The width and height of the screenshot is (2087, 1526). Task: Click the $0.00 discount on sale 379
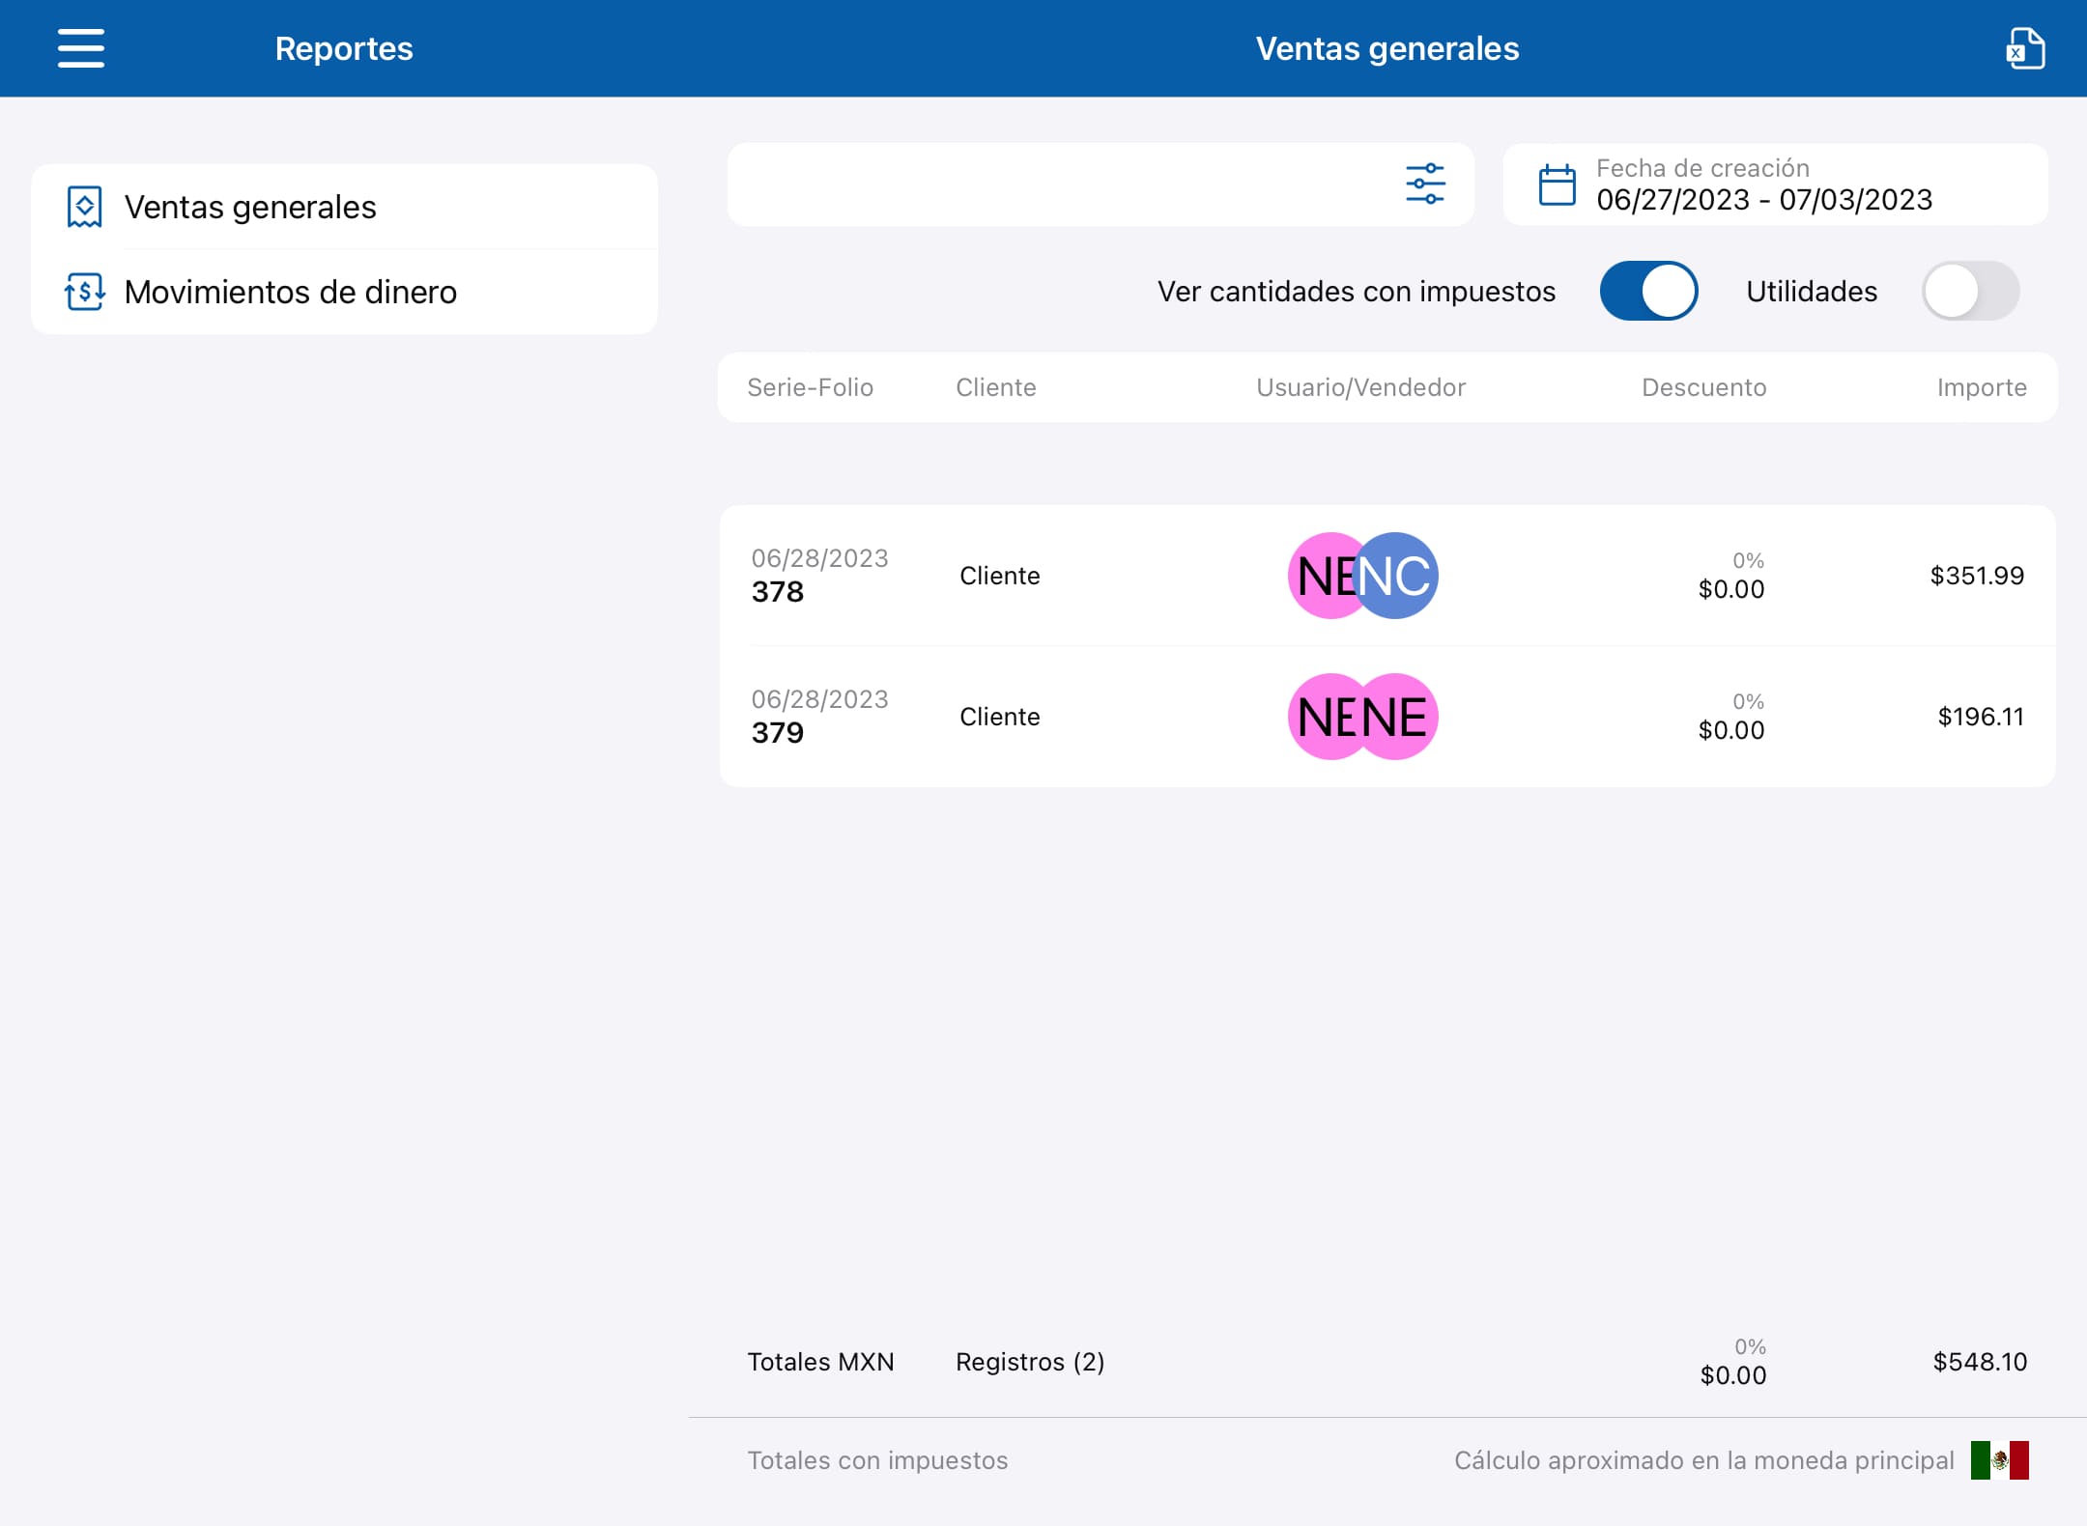[x=1731, y=730]
